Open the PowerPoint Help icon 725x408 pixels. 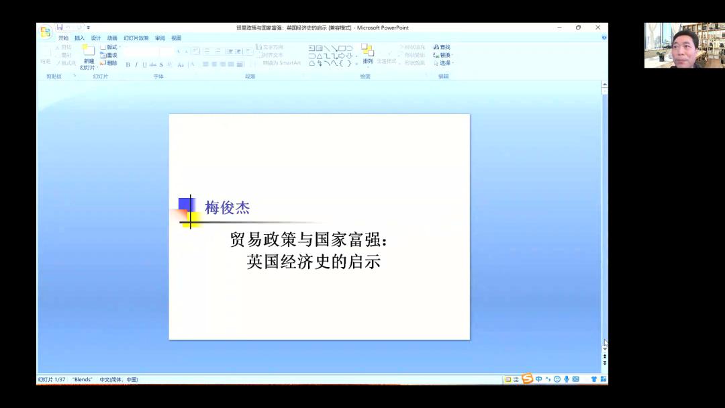(604, 38)
